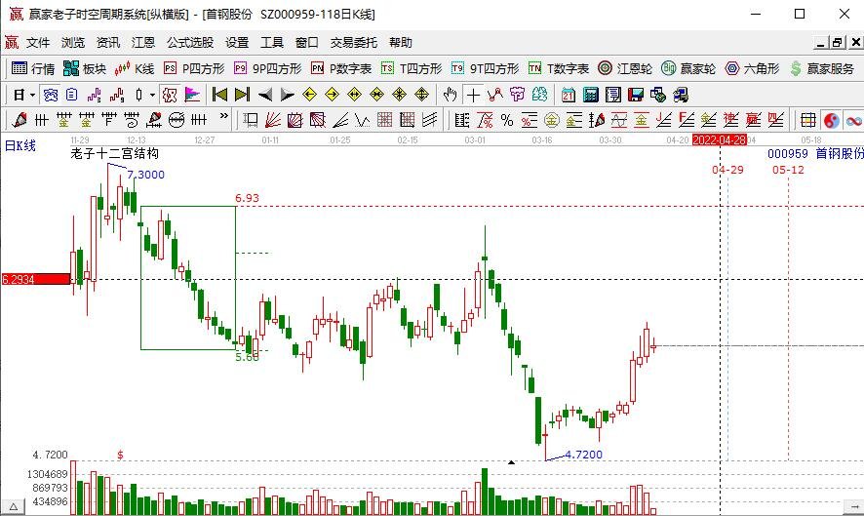Click the zigzag turning-point icon
The width and height of the screenshot is (864, 516).
(x=494, y=96)
